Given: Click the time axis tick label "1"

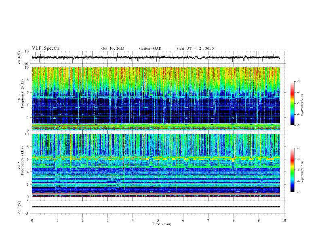Looking at the screenshot, I should click(x=57, y=220).
